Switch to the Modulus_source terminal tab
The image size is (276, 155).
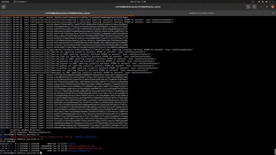click(67, 13)
